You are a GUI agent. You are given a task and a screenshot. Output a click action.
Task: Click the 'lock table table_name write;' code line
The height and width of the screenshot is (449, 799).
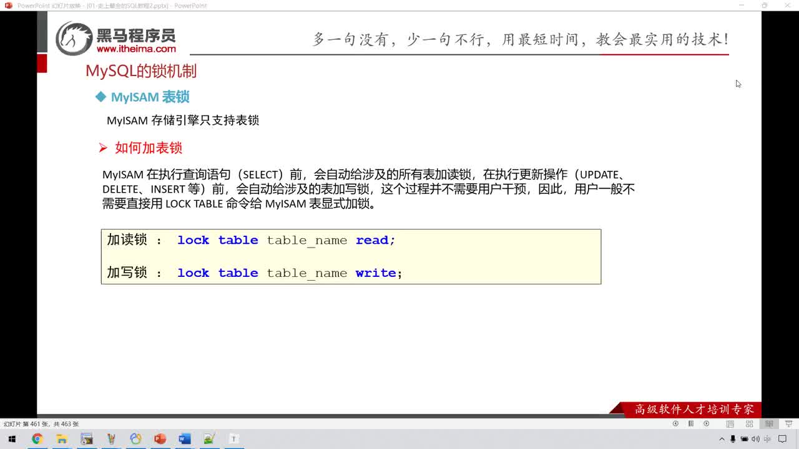[290, 273]
